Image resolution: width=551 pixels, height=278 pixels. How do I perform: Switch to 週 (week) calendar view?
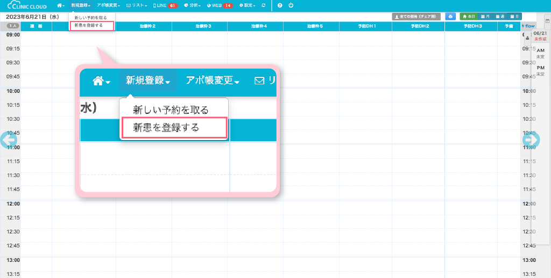(x=500, y=17)
